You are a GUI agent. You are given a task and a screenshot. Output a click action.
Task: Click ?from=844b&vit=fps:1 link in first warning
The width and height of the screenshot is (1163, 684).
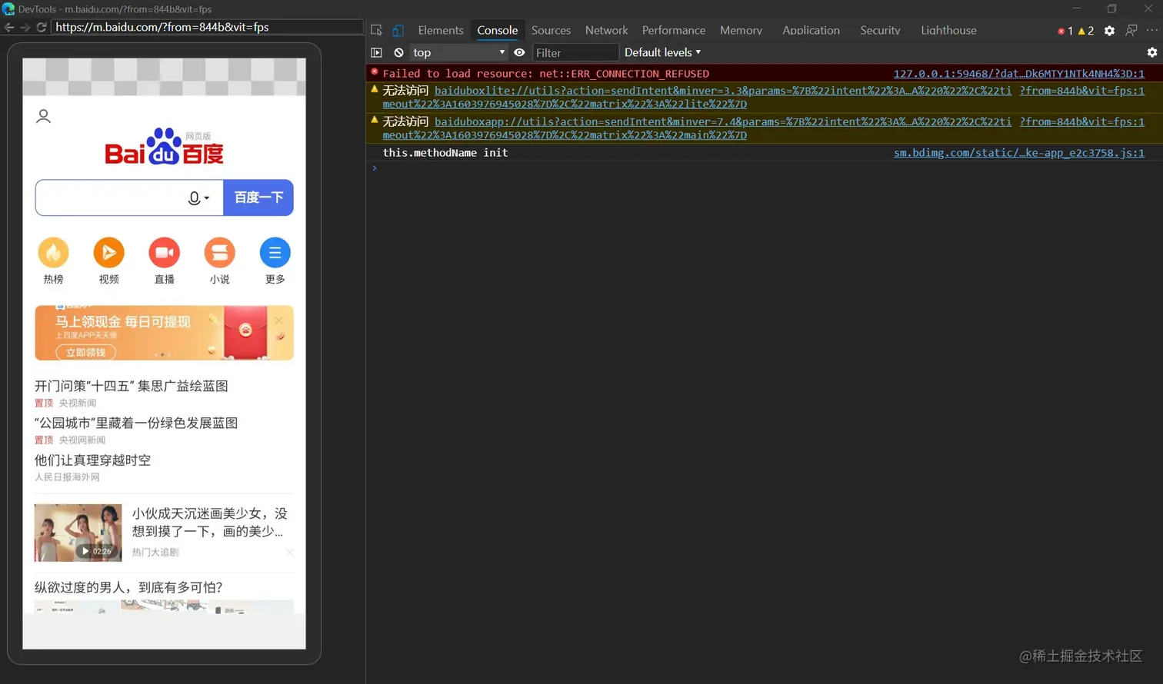(x=1081, y=91)
